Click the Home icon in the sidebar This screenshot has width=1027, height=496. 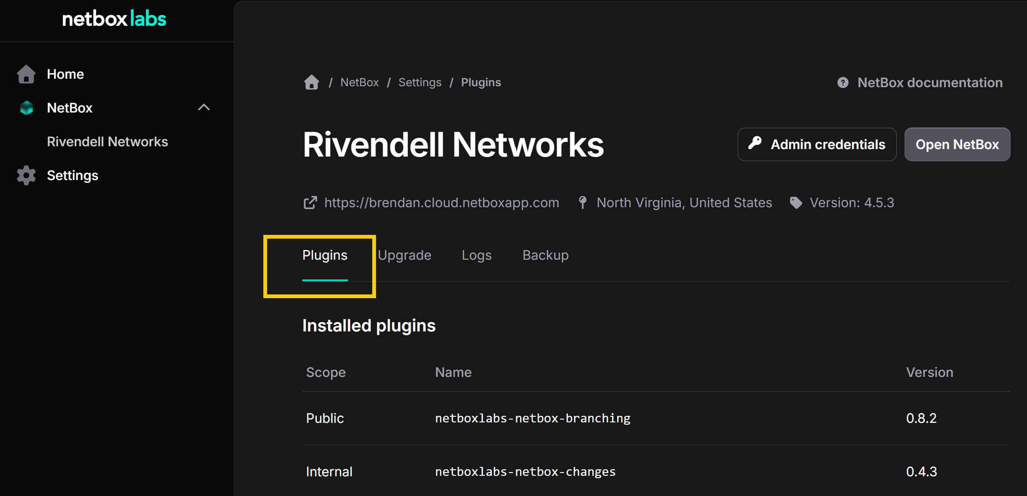[x=26, y=74]
